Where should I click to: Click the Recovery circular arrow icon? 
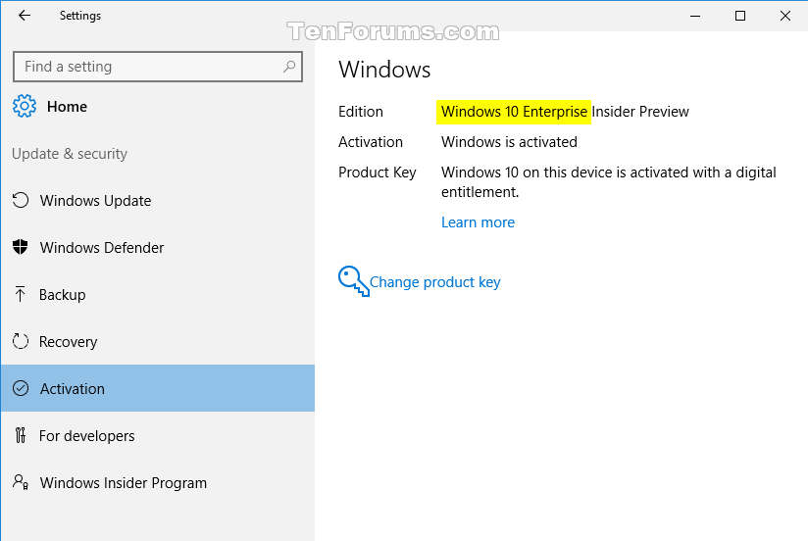pyautogui.click(x=21, y=341)
